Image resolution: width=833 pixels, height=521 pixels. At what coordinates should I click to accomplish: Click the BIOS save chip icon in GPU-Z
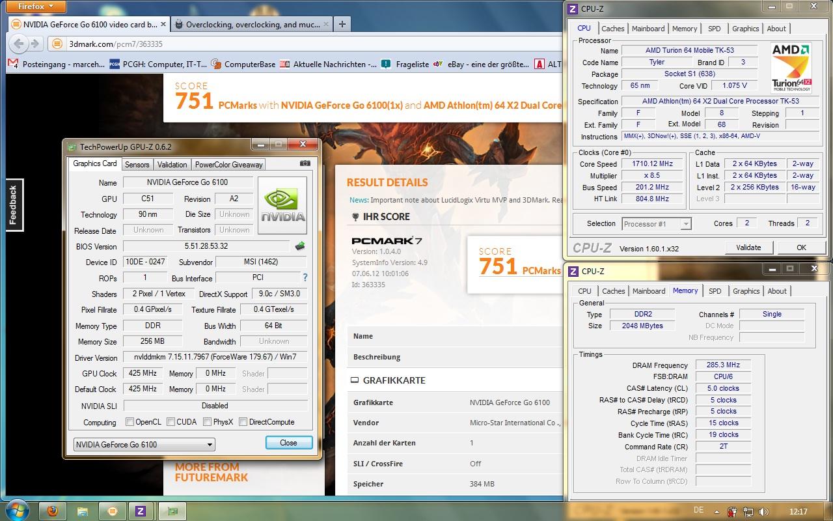coord(300,246)
